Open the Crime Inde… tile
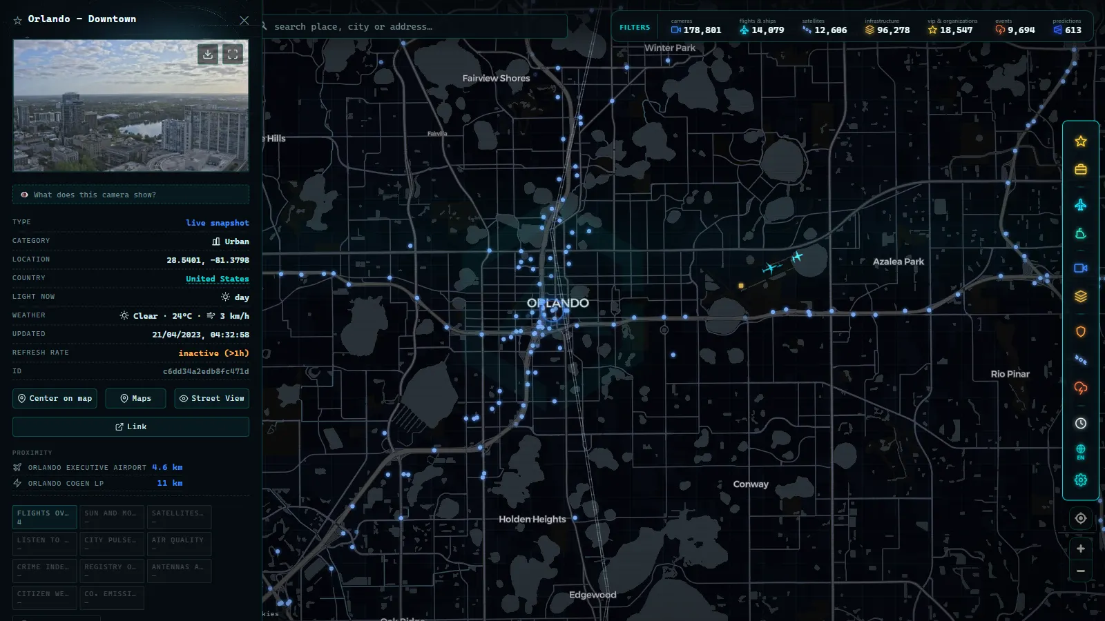The width and height of the screenshot is (1105, 621). pos(44,571)
